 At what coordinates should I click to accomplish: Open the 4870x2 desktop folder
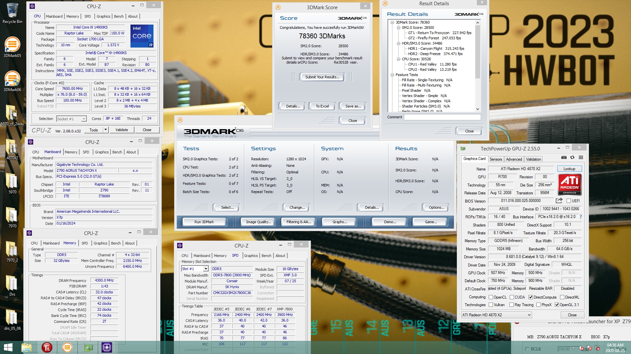(x=12, y=149)
